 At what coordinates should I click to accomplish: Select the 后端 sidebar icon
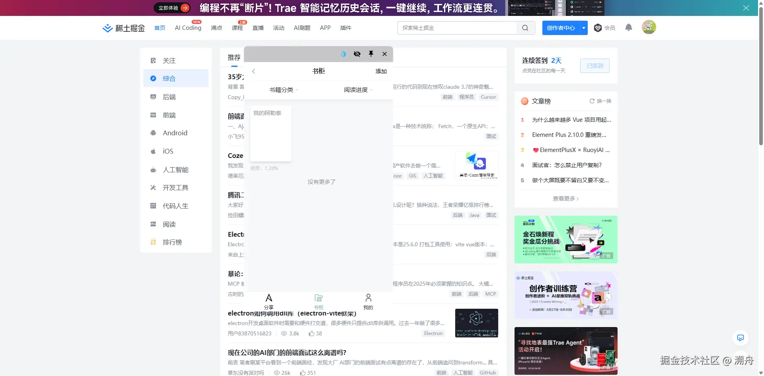153,97
